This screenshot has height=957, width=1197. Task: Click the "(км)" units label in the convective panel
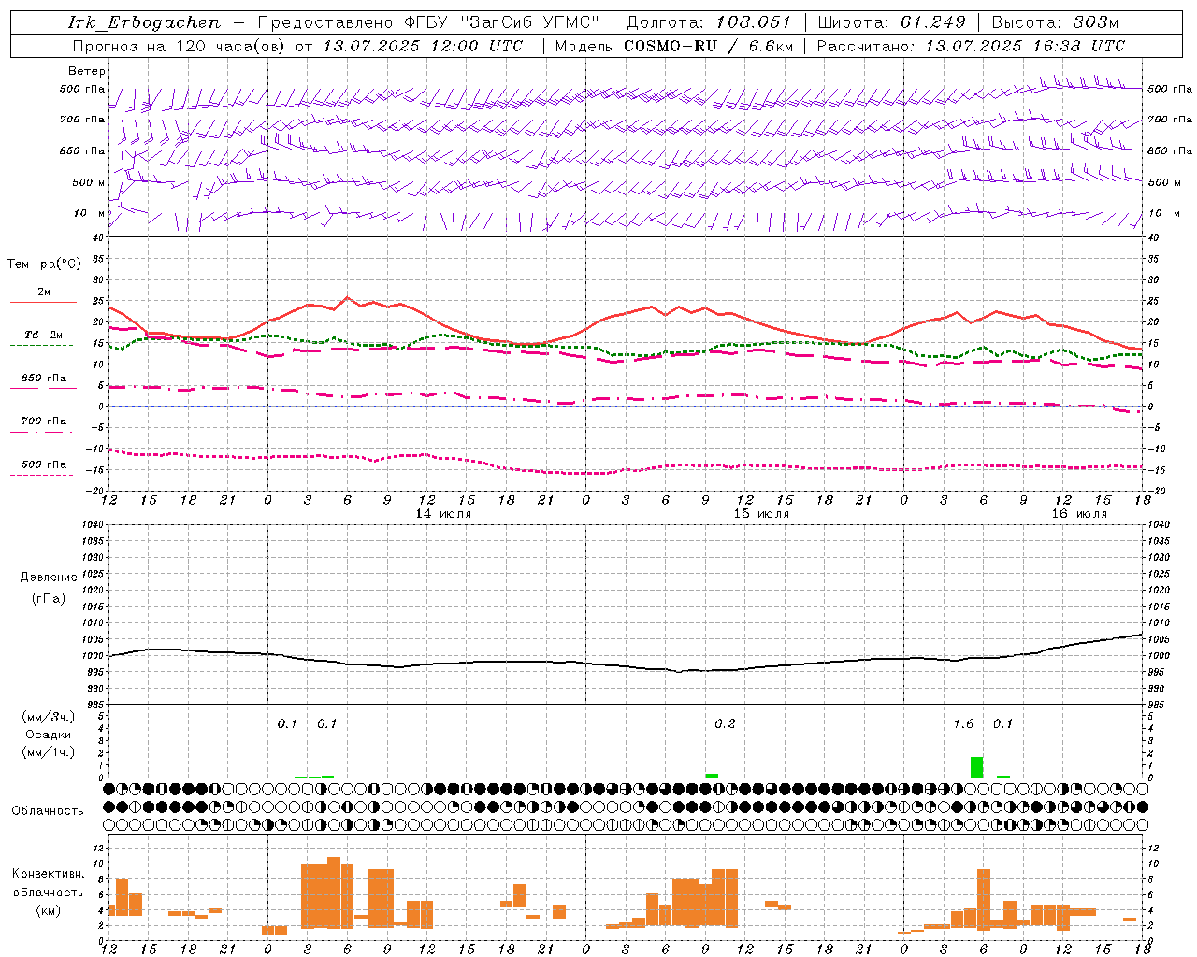(48, 910)
